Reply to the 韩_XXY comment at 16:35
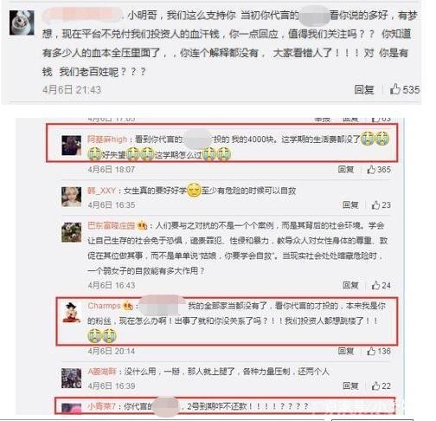Viewport: 436px width, 421px height. point(350,204)
